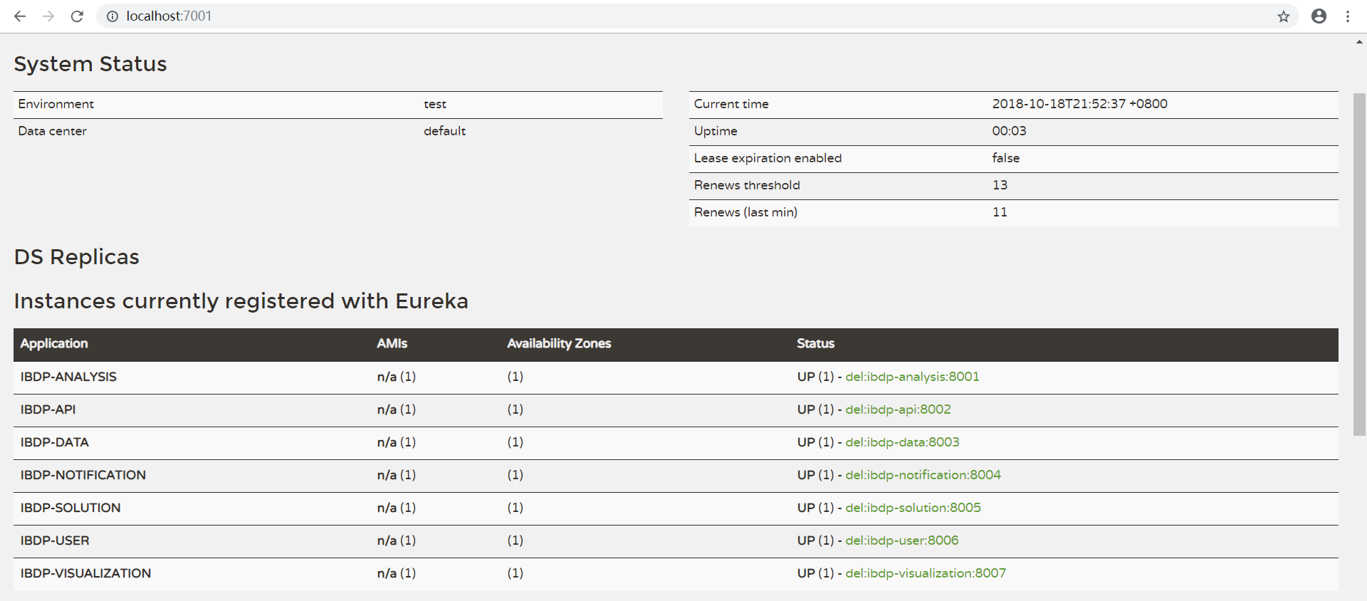Select the IBDP-USER application name
The height and width of the screenshot is (601, 1367).
(x=55, y=540)
